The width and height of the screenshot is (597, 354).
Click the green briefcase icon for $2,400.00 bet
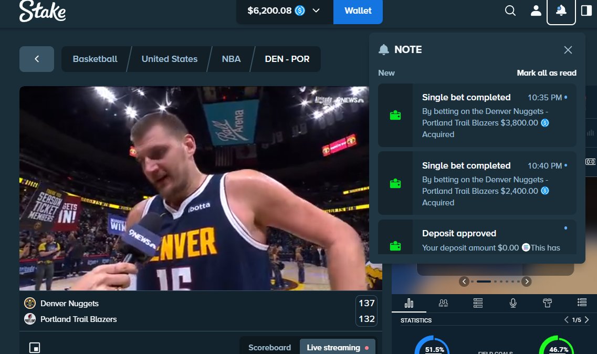tap(395, 184)
